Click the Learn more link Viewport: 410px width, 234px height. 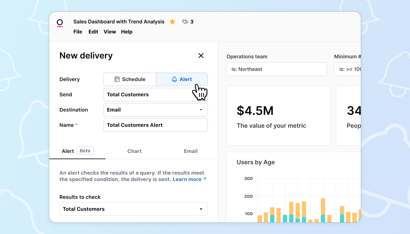[x=187, y=179]
